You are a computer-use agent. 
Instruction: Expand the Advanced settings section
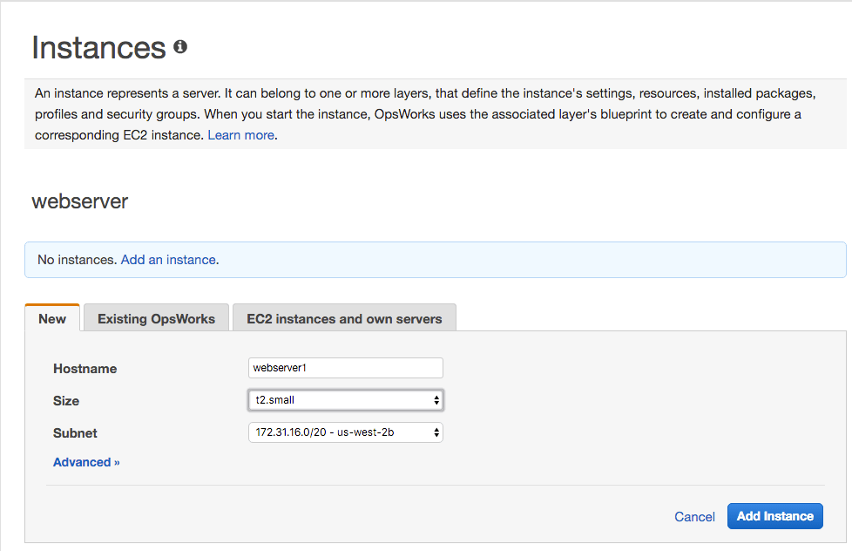click(x=86, y=462)
